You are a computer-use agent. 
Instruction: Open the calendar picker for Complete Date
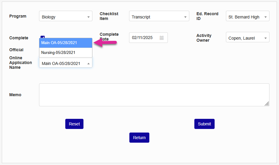[x=162, y=38]
